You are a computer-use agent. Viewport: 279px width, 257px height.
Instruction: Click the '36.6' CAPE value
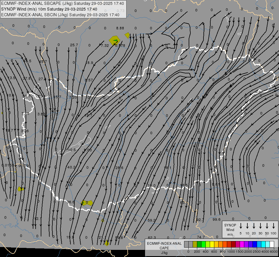pos(71,202)
